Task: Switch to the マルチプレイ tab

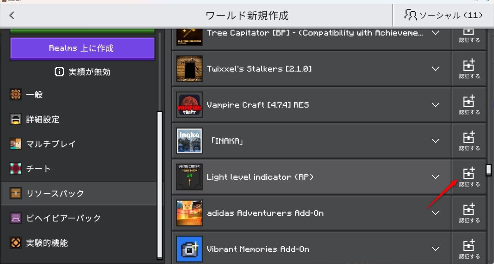Action: (79, 144)
